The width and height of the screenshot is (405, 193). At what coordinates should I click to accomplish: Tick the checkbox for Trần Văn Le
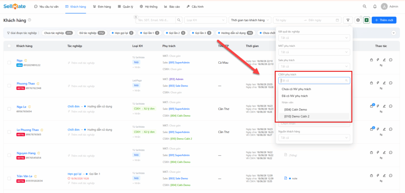coord(9,178)
